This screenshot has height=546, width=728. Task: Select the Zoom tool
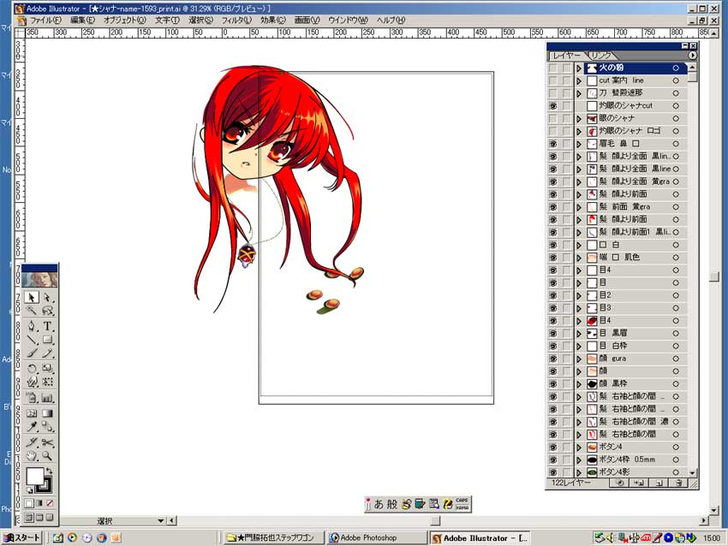(x=47, y=455)
